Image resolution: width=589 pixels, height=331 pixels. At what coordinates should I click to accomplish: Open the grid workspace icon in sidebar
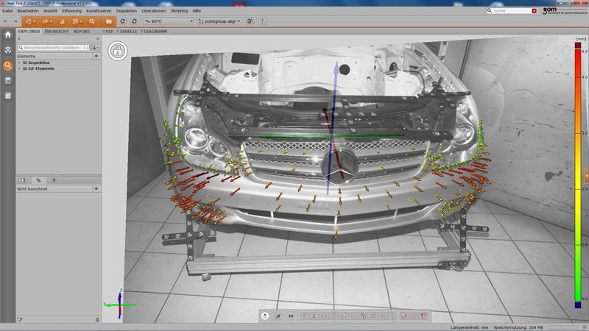(x=8, y=96)
